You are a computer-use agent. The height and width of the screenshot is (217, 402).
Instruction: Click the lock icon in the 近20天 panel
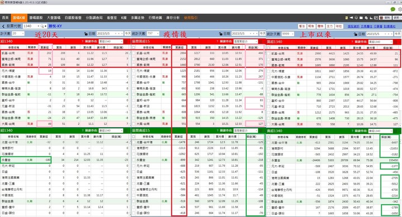click(x=86, y=34)
